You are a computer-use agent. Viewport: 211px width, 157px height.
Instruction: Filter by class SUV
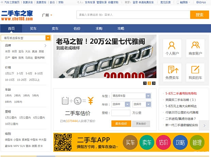[x=22, y=146]
